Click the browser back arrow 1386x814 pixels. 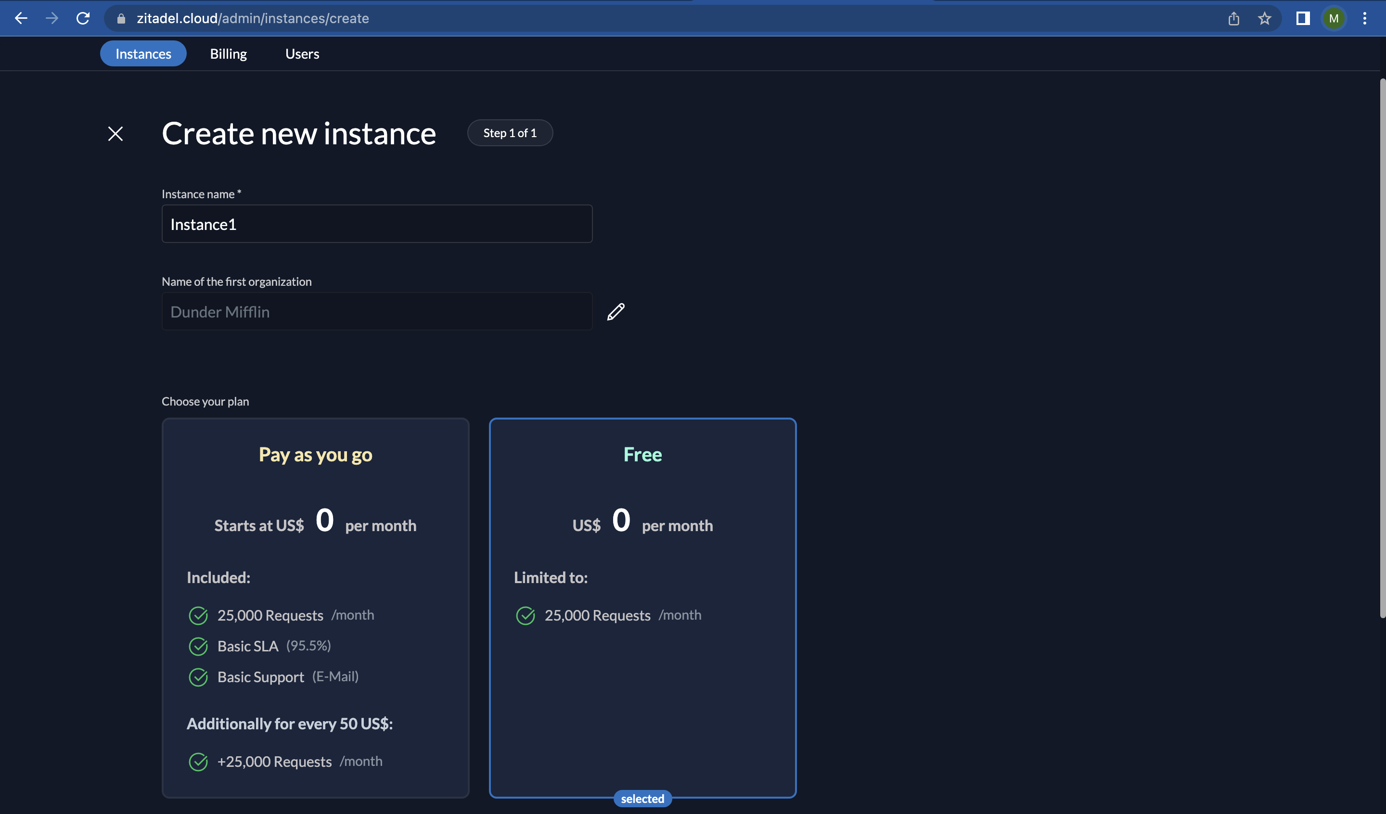[x=21, y=18]
